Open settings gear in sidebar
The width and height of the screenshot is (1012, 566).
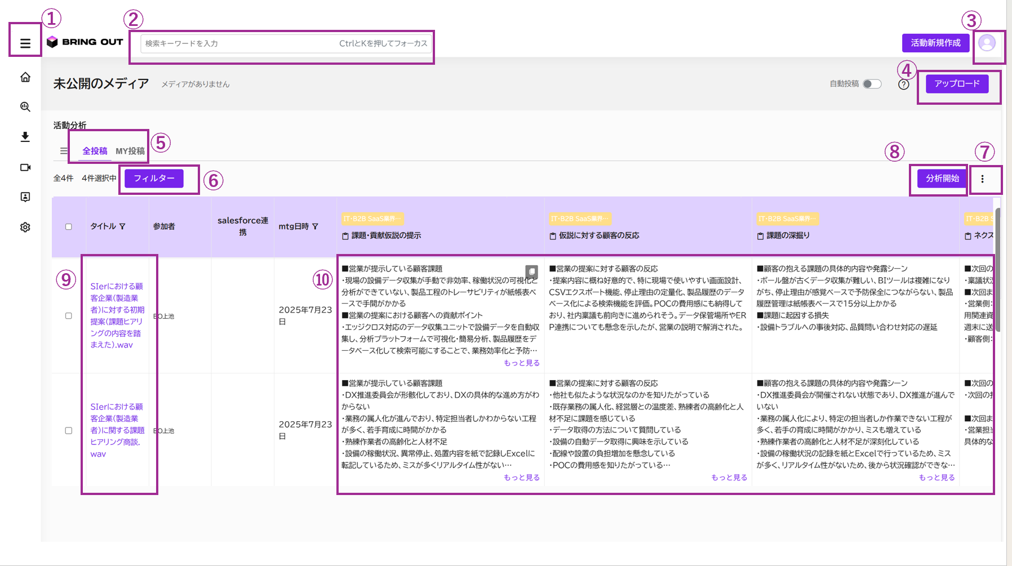25,228
